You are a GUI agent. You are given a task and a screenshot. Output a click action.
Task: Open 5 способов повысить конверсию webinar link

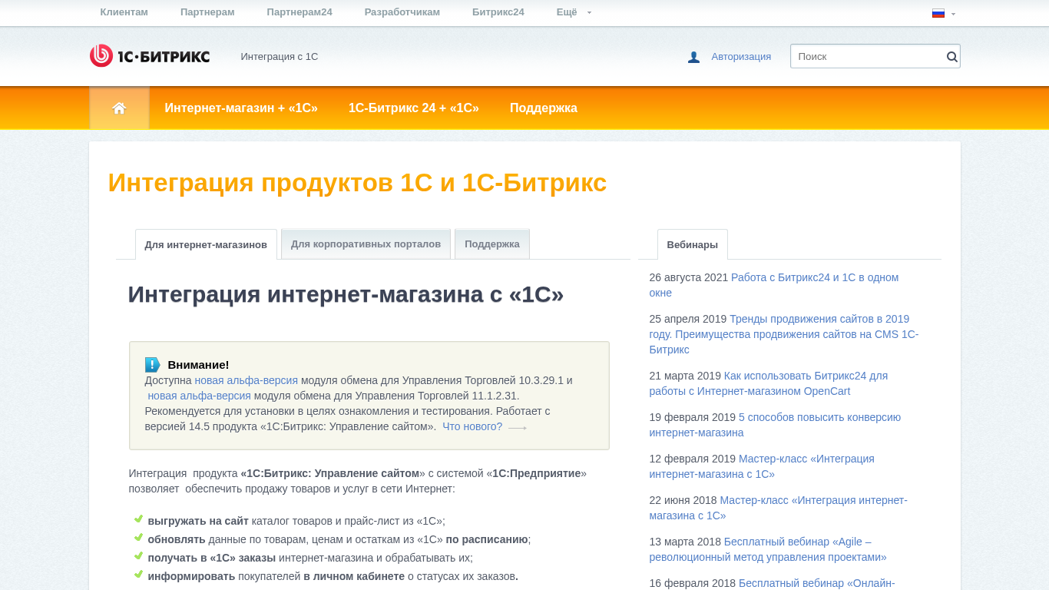coord(819,417)
